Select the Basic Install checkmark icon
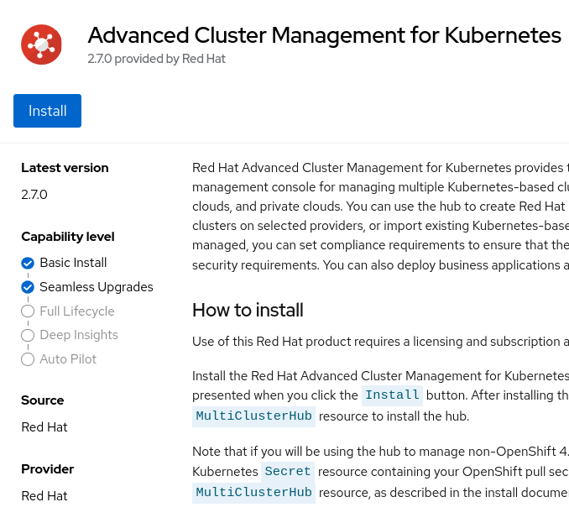This screenshot has height=523, width=569. 28,263
